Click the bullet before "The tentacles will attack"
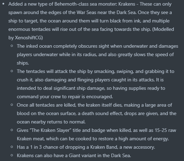184x161 pixels. [x=12, y=71]
